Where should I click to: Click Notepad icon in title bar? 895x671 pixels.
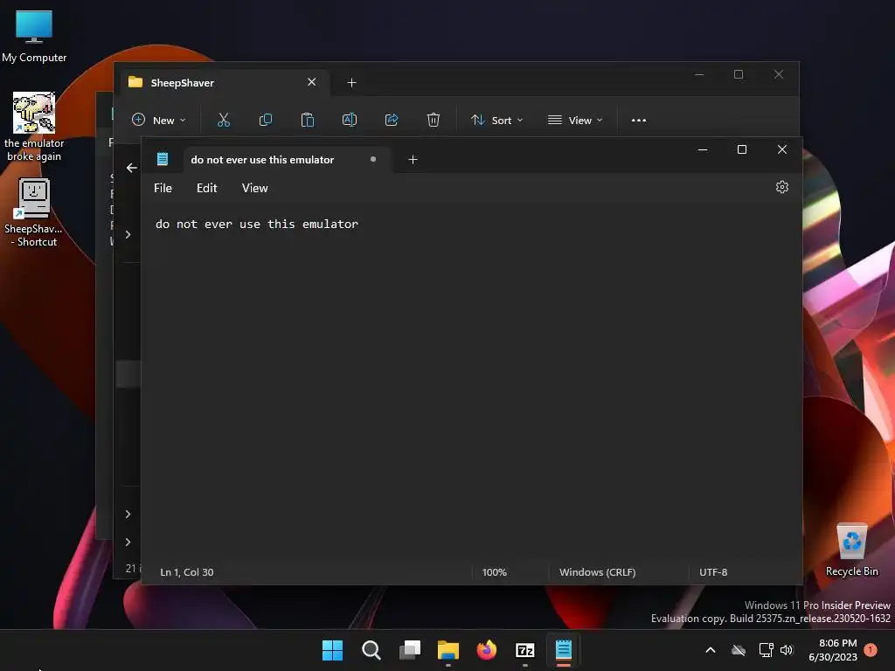(x=163, y=159)
